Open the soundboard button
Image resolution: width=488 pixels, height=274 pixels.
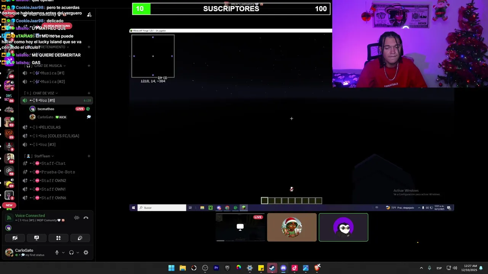[80, 238]
